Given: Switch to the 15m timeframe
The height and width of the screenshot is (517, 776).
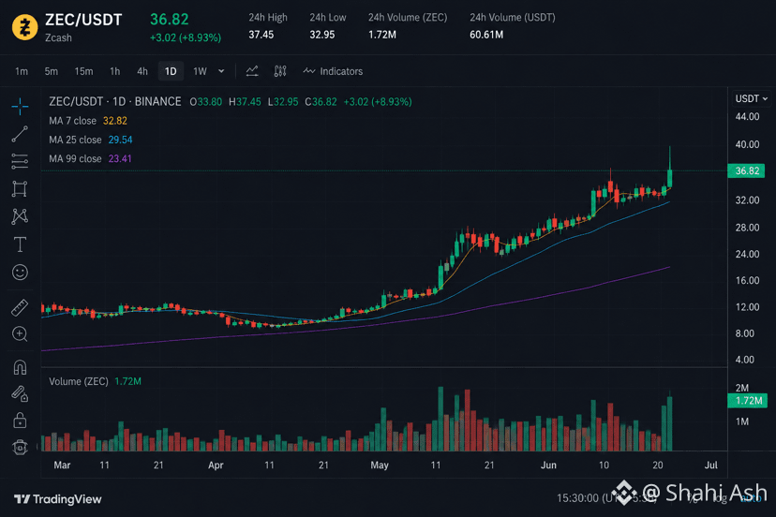Looking at the screenshot, I should pos(83,71).
